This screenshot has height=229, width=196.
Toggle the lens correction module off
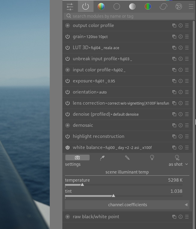(x=67, y=103)
